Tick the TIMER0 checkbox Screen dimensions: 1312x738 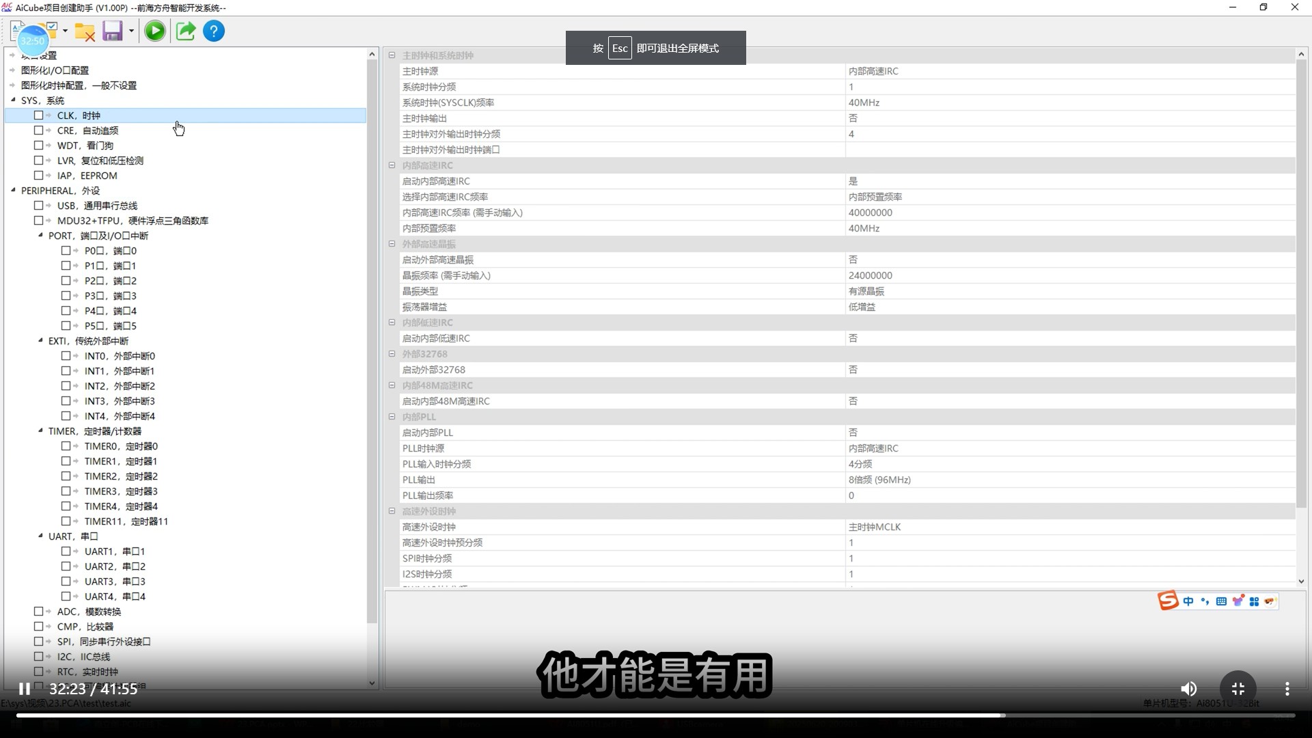point(66,446)
